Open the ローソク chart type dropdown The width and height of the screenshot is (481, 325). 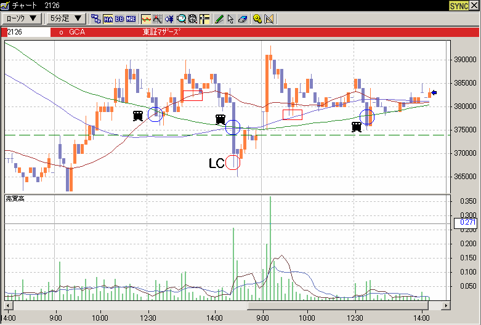(x=22, y=18)
